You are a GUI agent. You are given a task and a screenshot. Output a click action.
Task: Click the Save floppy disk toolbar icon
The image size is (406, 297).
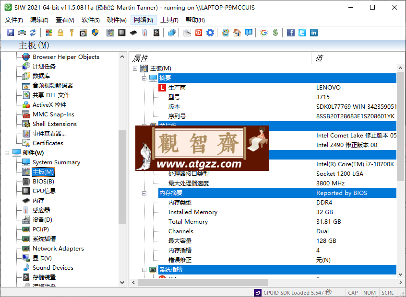click(11, 33)
